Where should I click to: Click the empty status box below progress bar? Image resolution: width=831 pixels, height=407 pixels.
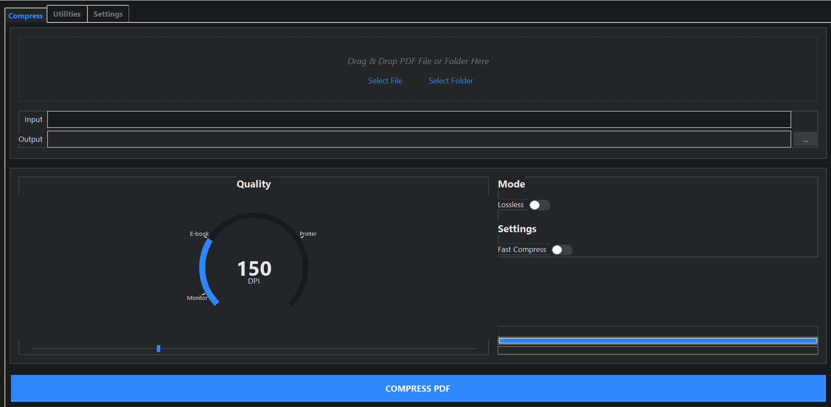coord(658,350)
